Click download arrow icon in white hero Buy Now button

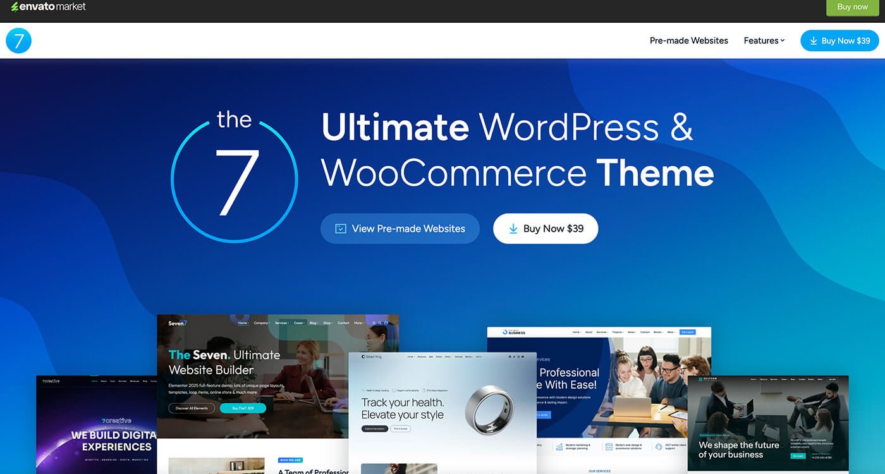point(513,229)
